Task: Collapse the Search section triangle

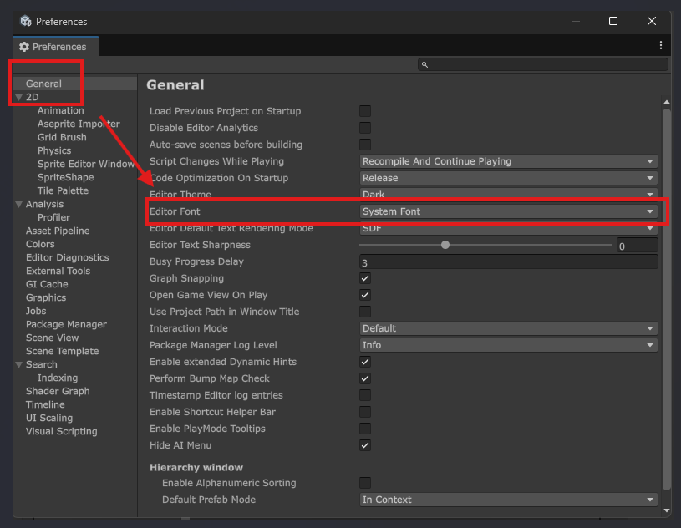Action: point(18,365)
